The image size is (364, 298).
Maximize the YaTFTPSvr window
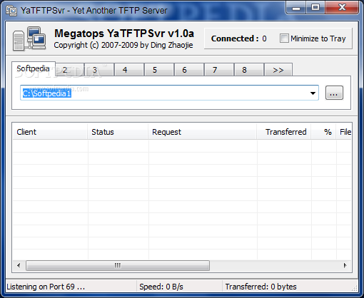tap(315, 8)
